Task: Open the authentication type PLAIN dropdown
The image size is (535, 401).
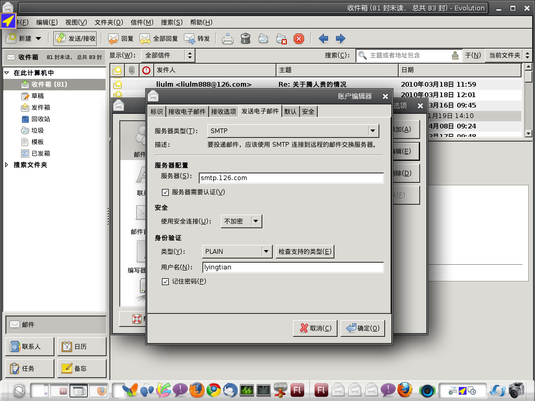Action: [237, 252]
